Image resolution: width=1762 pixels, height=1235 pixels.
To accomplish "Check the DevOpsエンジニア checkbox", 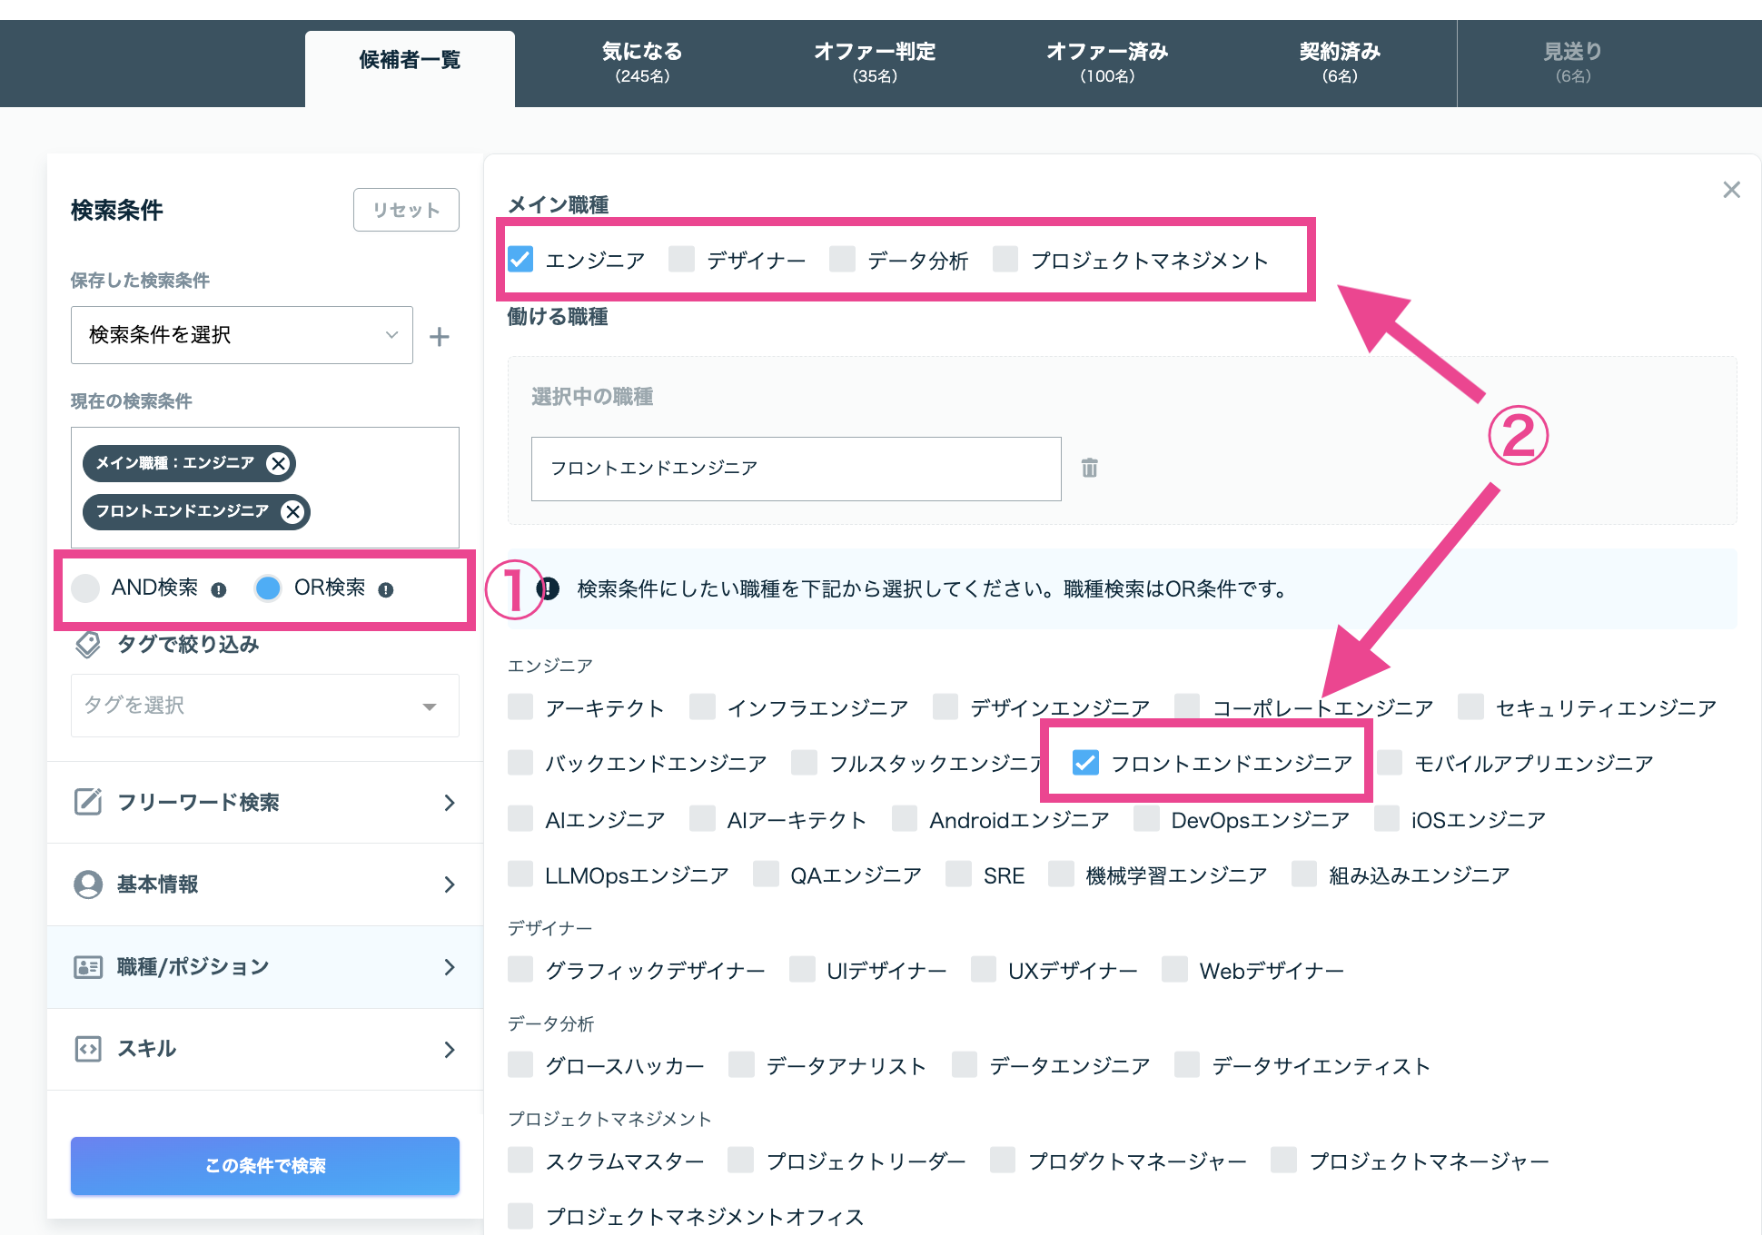I will coord(1146,819).
